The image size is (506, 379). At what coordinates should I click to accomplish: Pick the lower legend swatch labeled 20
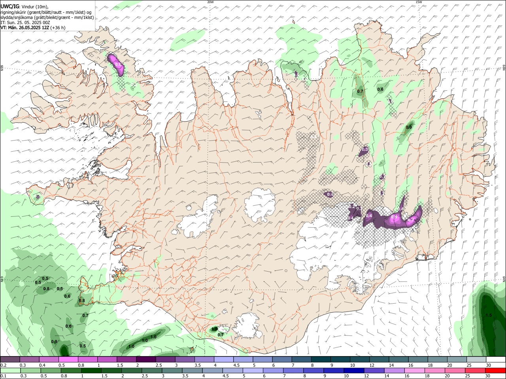coord(455,370)
